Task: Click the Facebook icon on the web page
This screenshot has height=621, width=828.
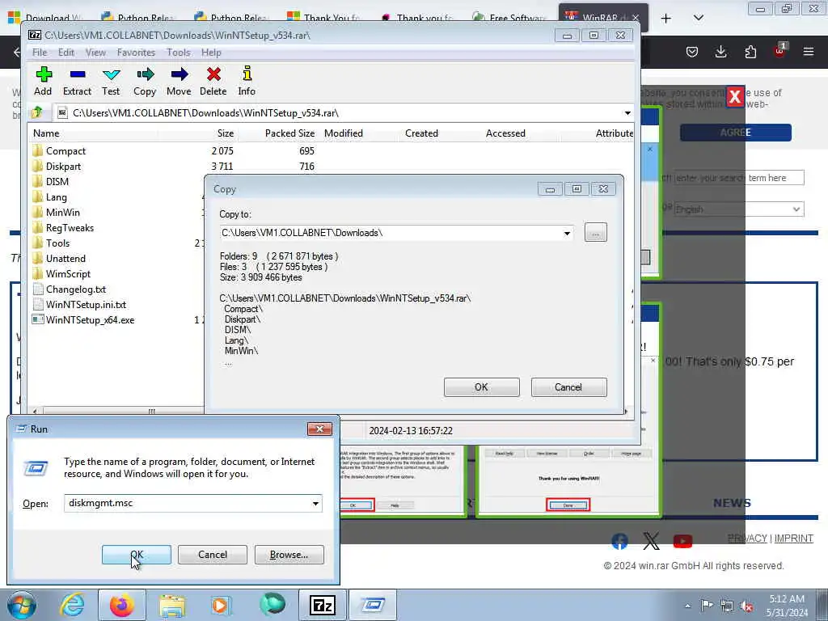Action: click(620, 541)
